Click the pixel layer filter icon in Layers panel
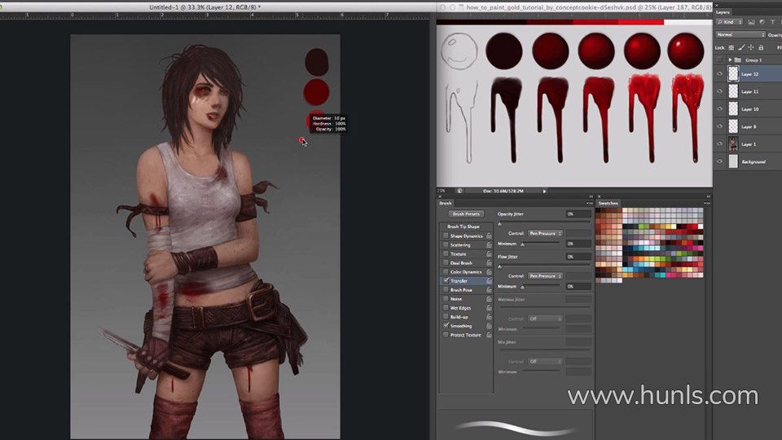 [751, 22]
